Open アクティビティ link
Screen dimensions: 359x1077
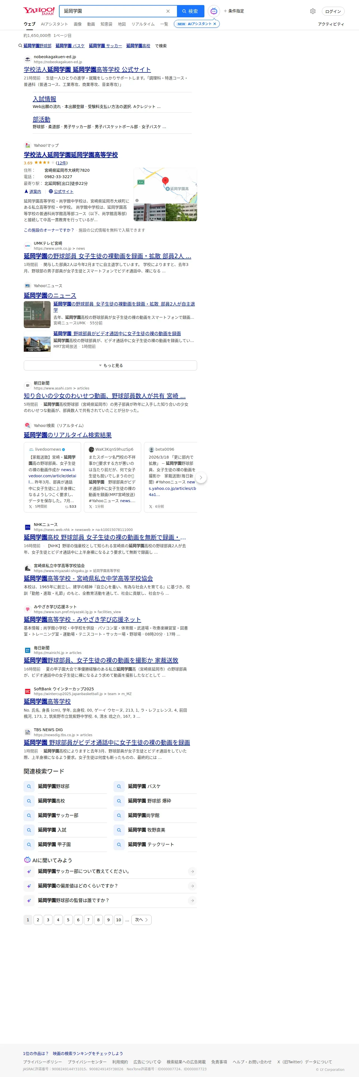pos(331,24)
